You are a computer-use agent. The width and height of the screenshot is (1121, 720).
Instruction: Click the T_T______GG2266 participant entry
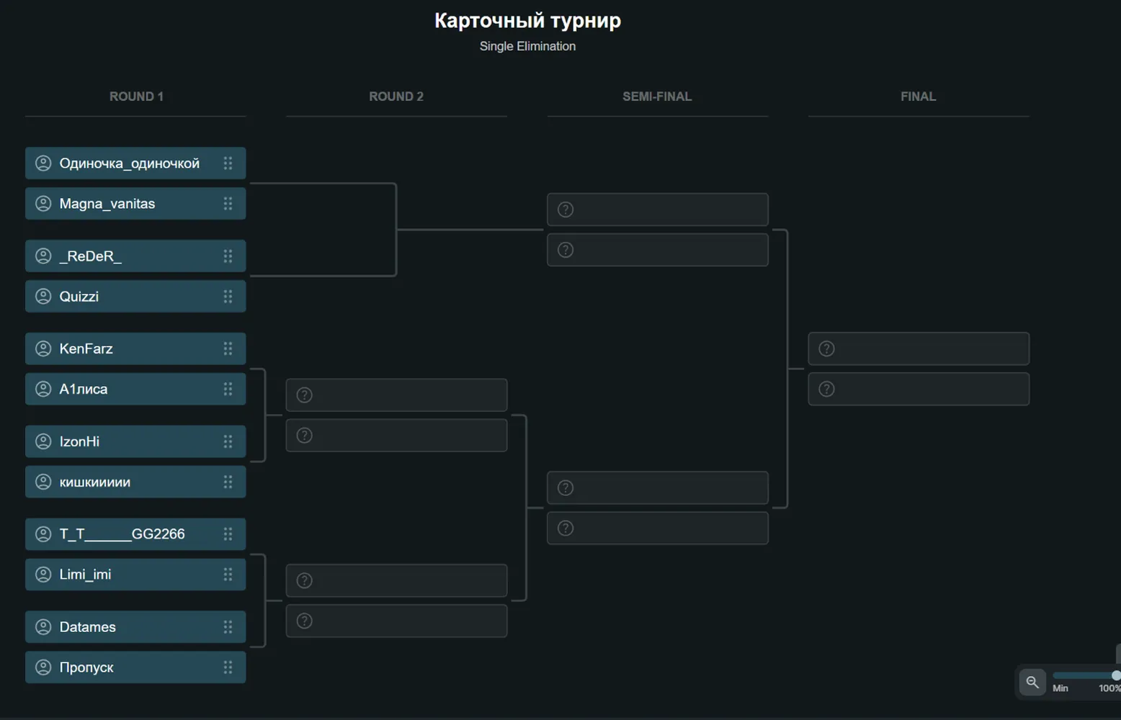click(135, 534)
